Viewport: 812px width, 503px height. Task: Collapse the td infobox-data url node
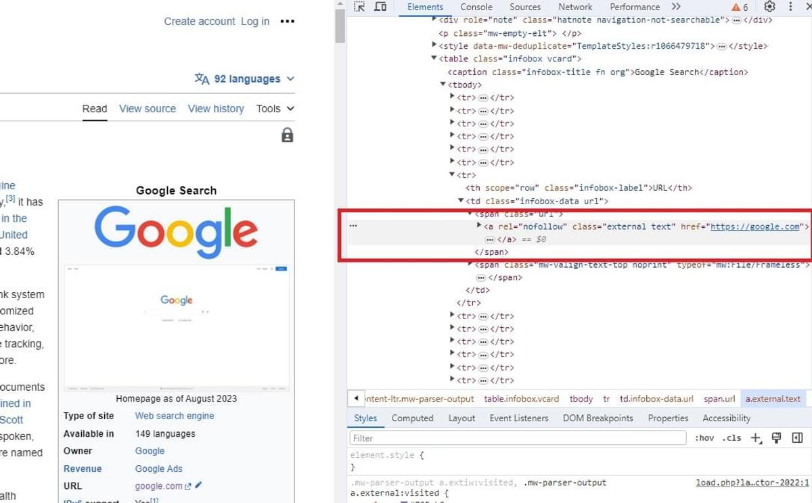(461, 201)
